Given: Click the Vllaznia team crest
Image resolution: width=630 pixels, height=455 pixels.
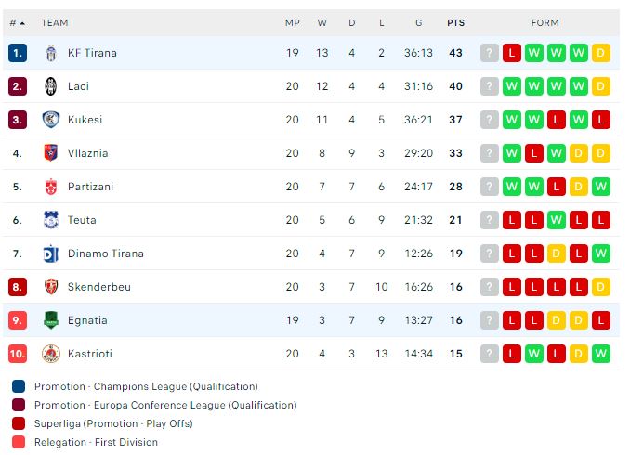Looking at the screenshot, I should tap(51, 153).
